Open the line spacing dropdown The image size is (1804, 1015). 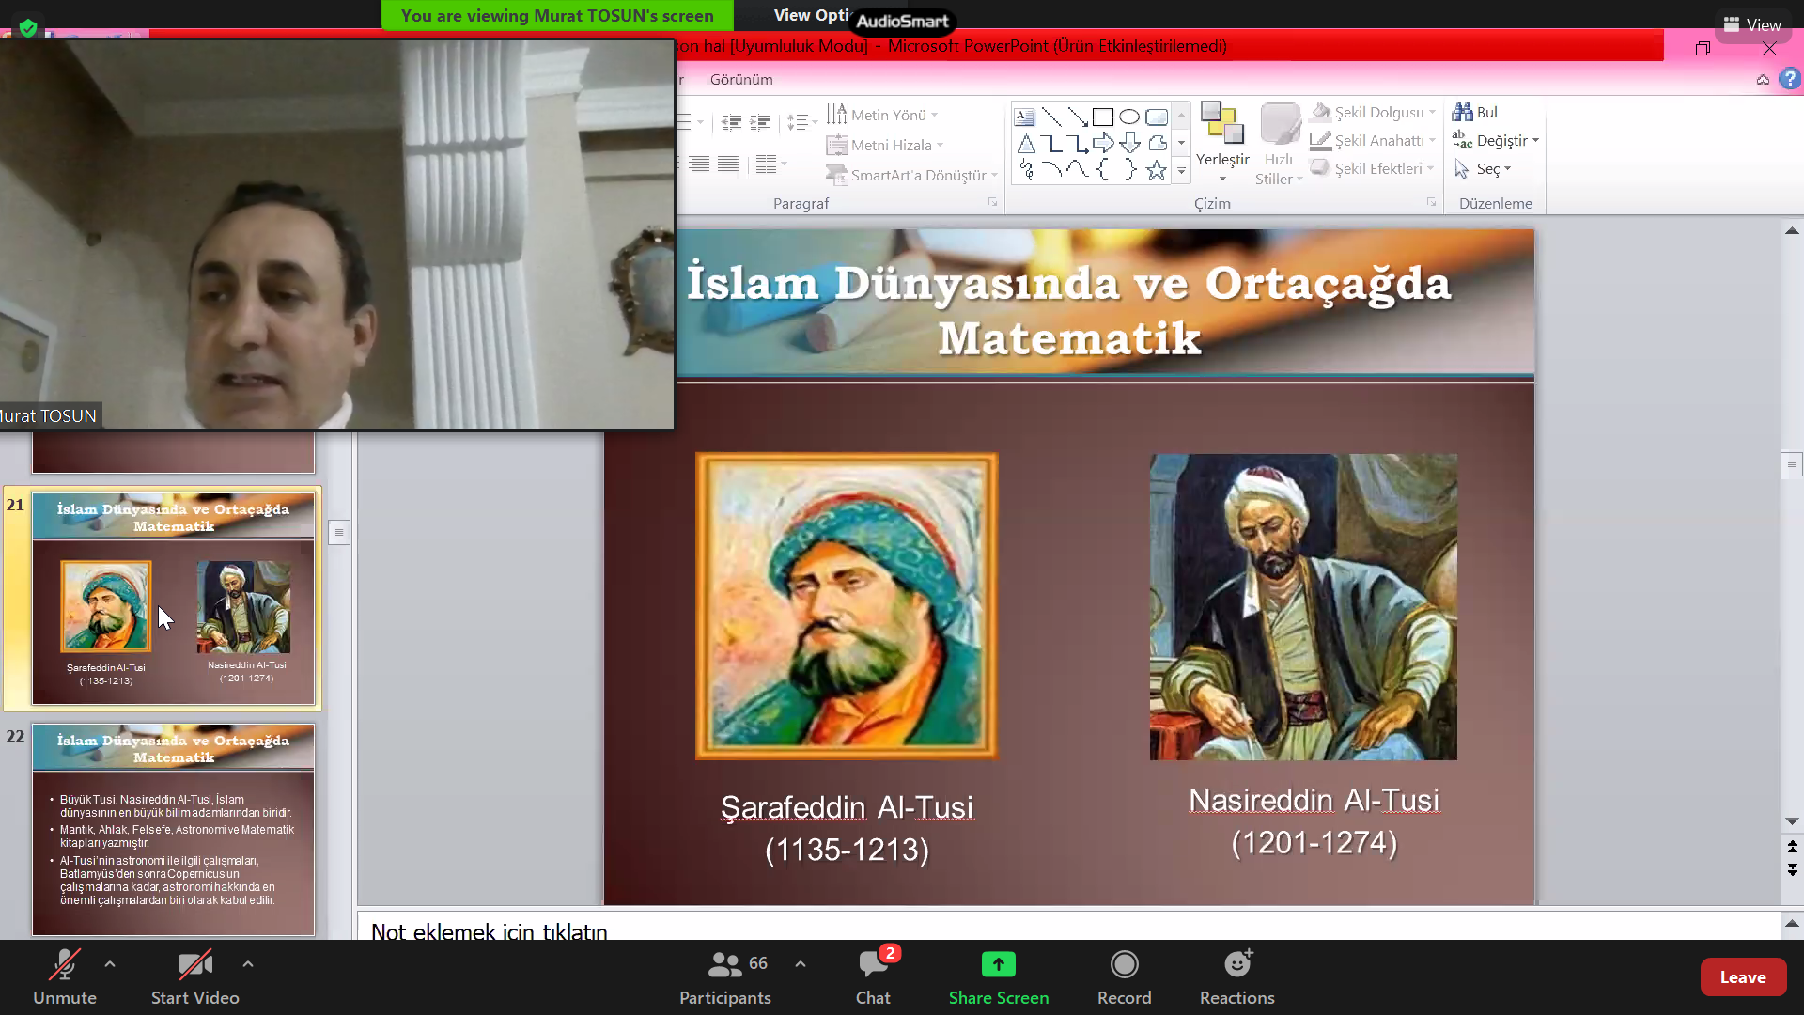801,122
